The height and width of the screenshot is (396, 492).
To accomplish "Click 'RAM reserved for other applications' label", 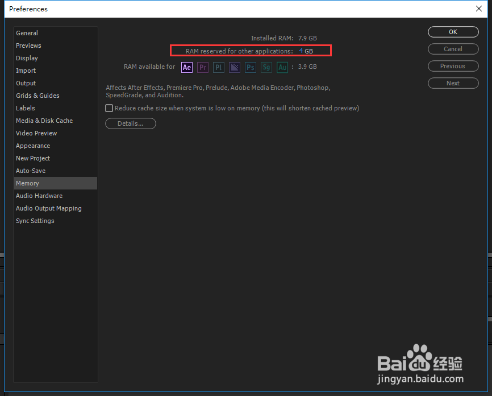I will click(x=239, y=51).
